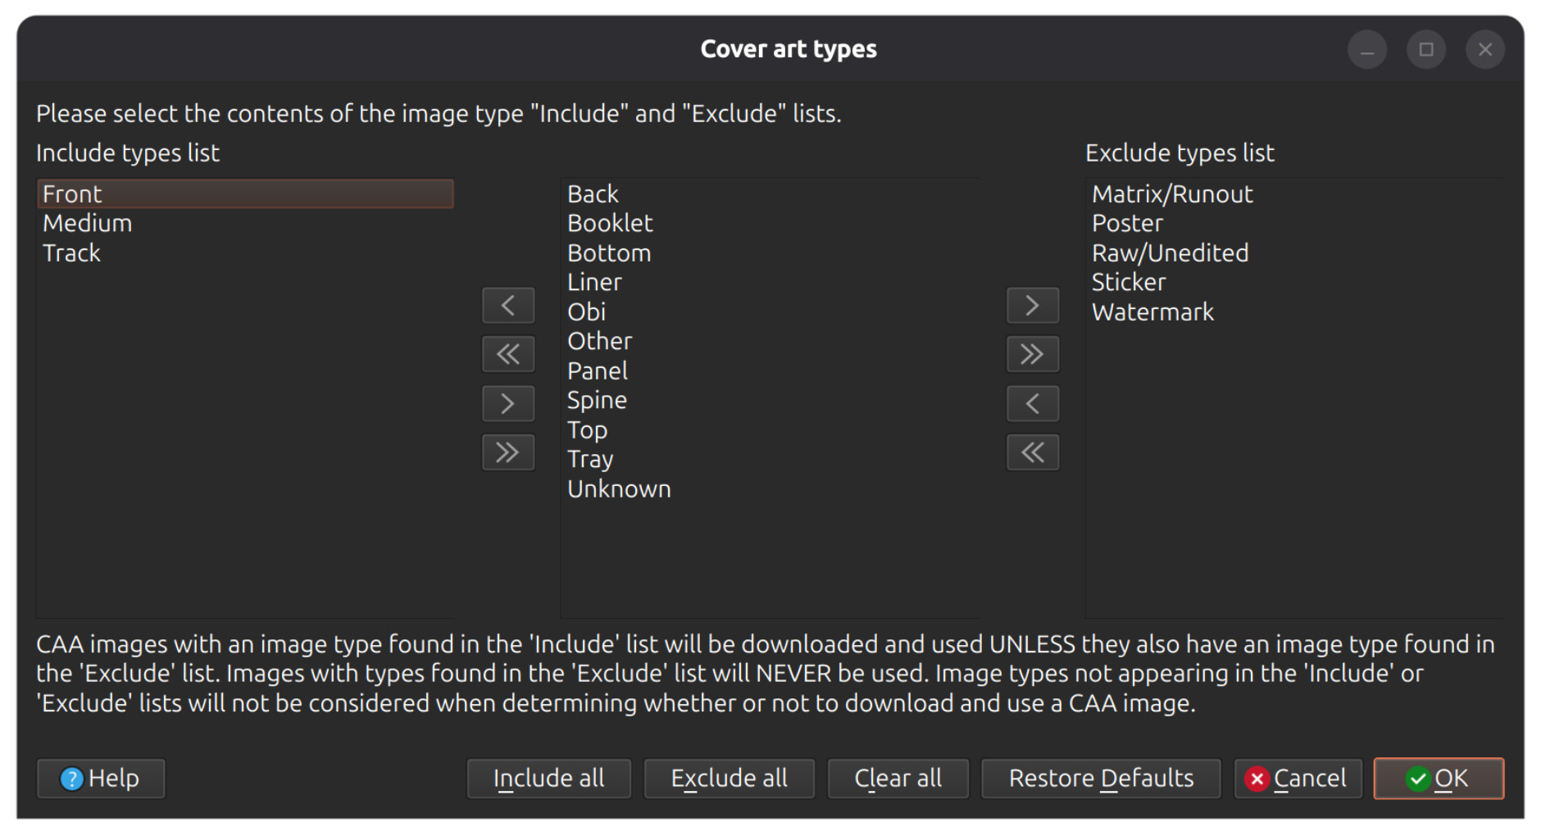Restore Defaults for cover art types
Screen dimensions: 1541x836
(1100, 778)
